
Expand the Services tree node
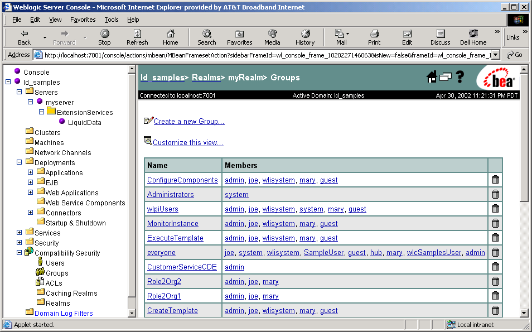20,233
